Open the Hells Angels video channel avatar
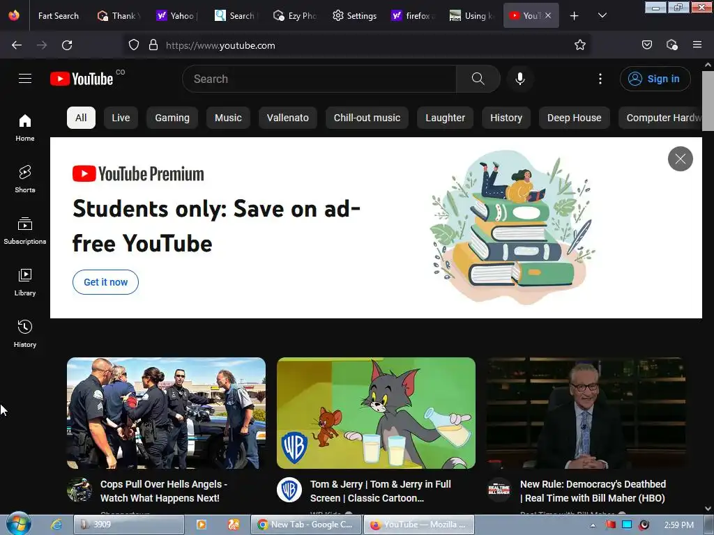Screen dimensions: 714x535 point(79,490)
